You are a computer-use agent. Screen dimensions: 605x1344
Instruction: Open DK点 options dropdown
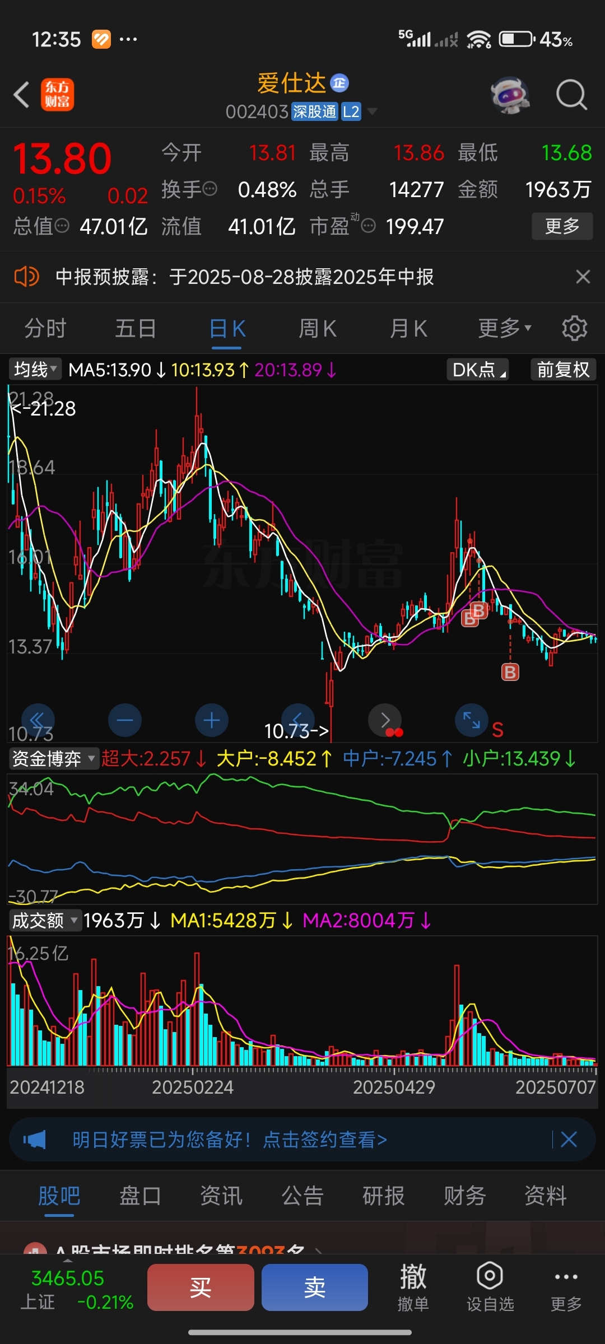(x=478, y=370)
